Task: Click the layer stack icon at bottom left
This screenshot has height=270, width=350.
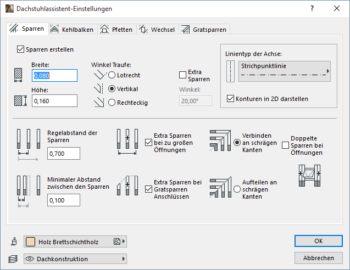Action: click(14, 258)
